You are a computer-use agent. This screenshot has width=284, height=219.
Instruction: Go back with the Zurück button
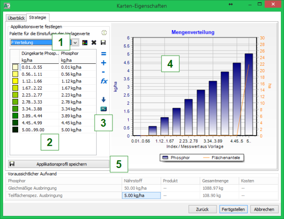(x=203, y=209)
